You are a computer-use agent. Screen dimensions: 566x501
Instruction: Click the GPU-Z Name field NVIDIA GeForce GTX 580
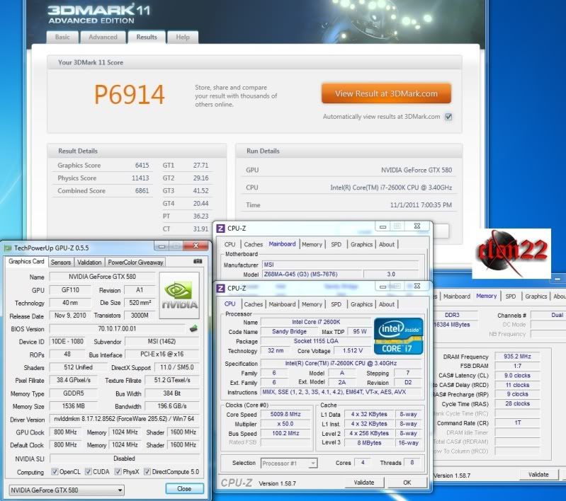click(102, 277)
